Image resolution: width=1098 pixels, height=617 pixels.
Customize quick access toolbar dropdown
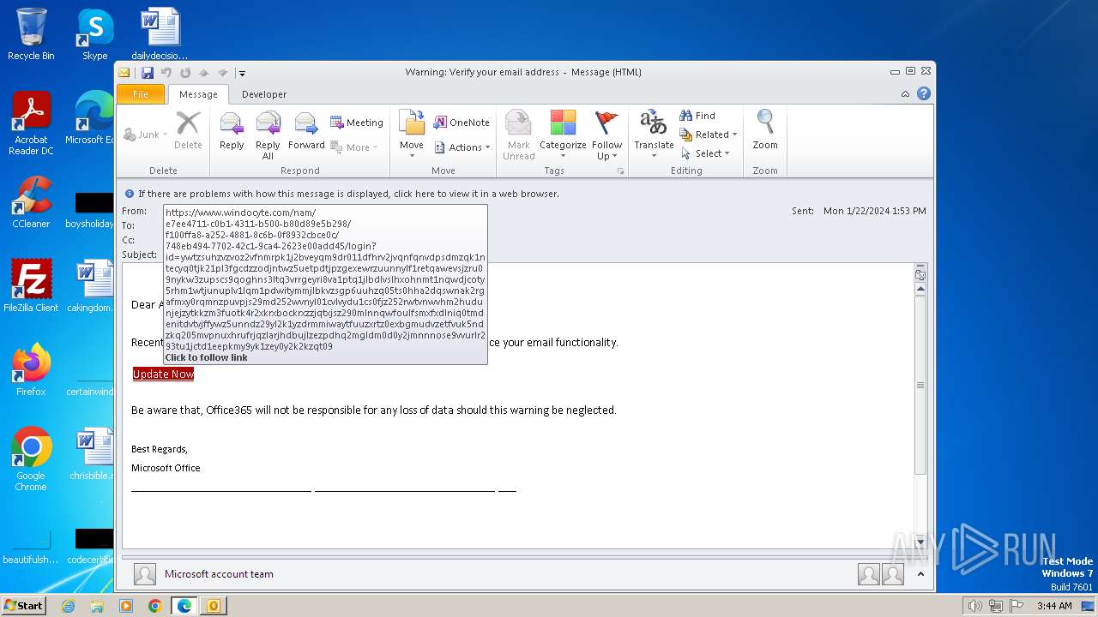[242, 73]
